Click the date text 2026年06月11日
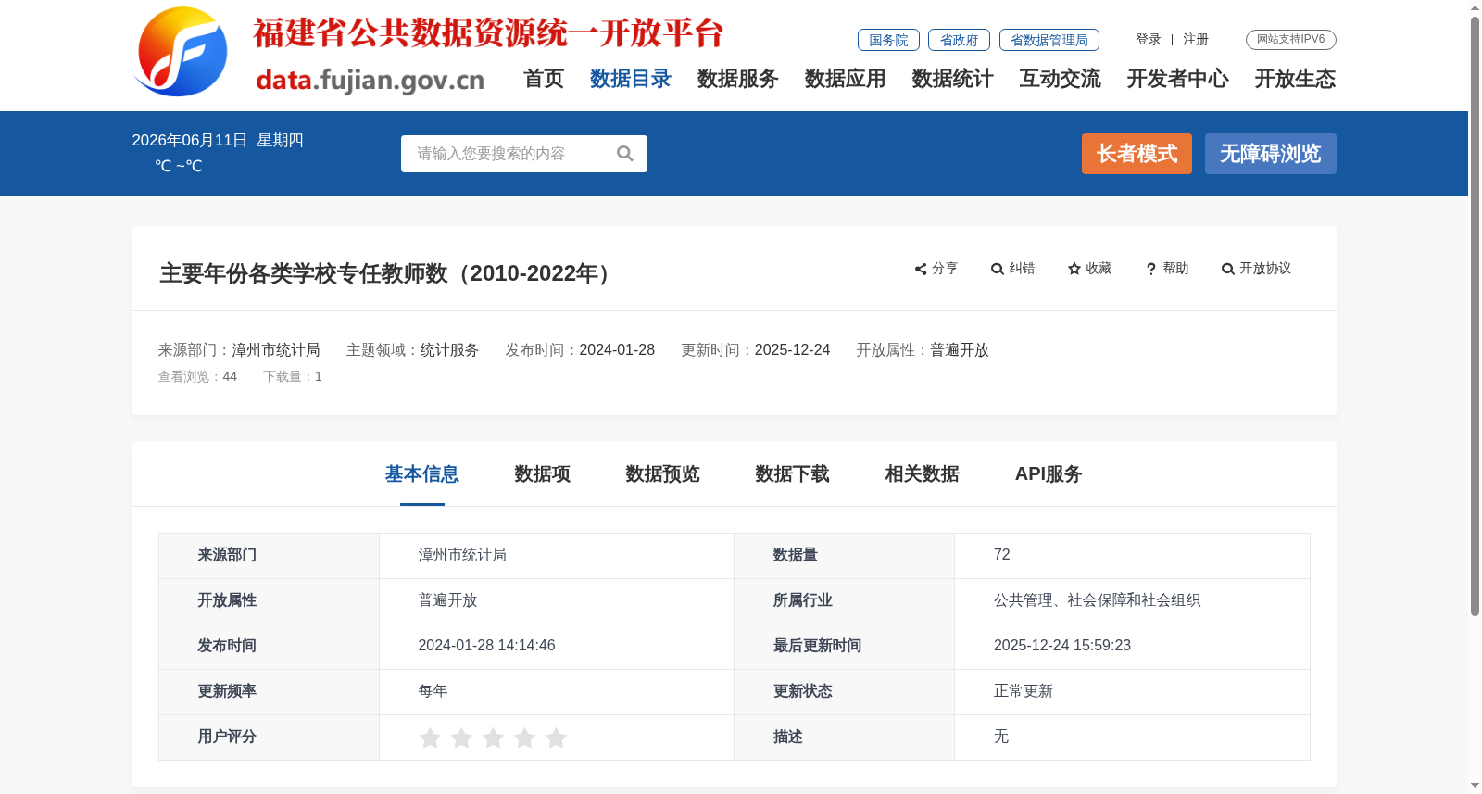 190,141
